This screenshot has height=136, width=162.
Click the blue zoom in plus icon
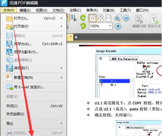pos(118,26)
